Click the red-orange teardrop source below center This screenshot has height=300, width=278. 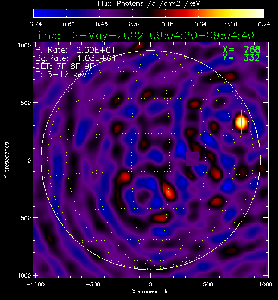(x=169, y=191)
